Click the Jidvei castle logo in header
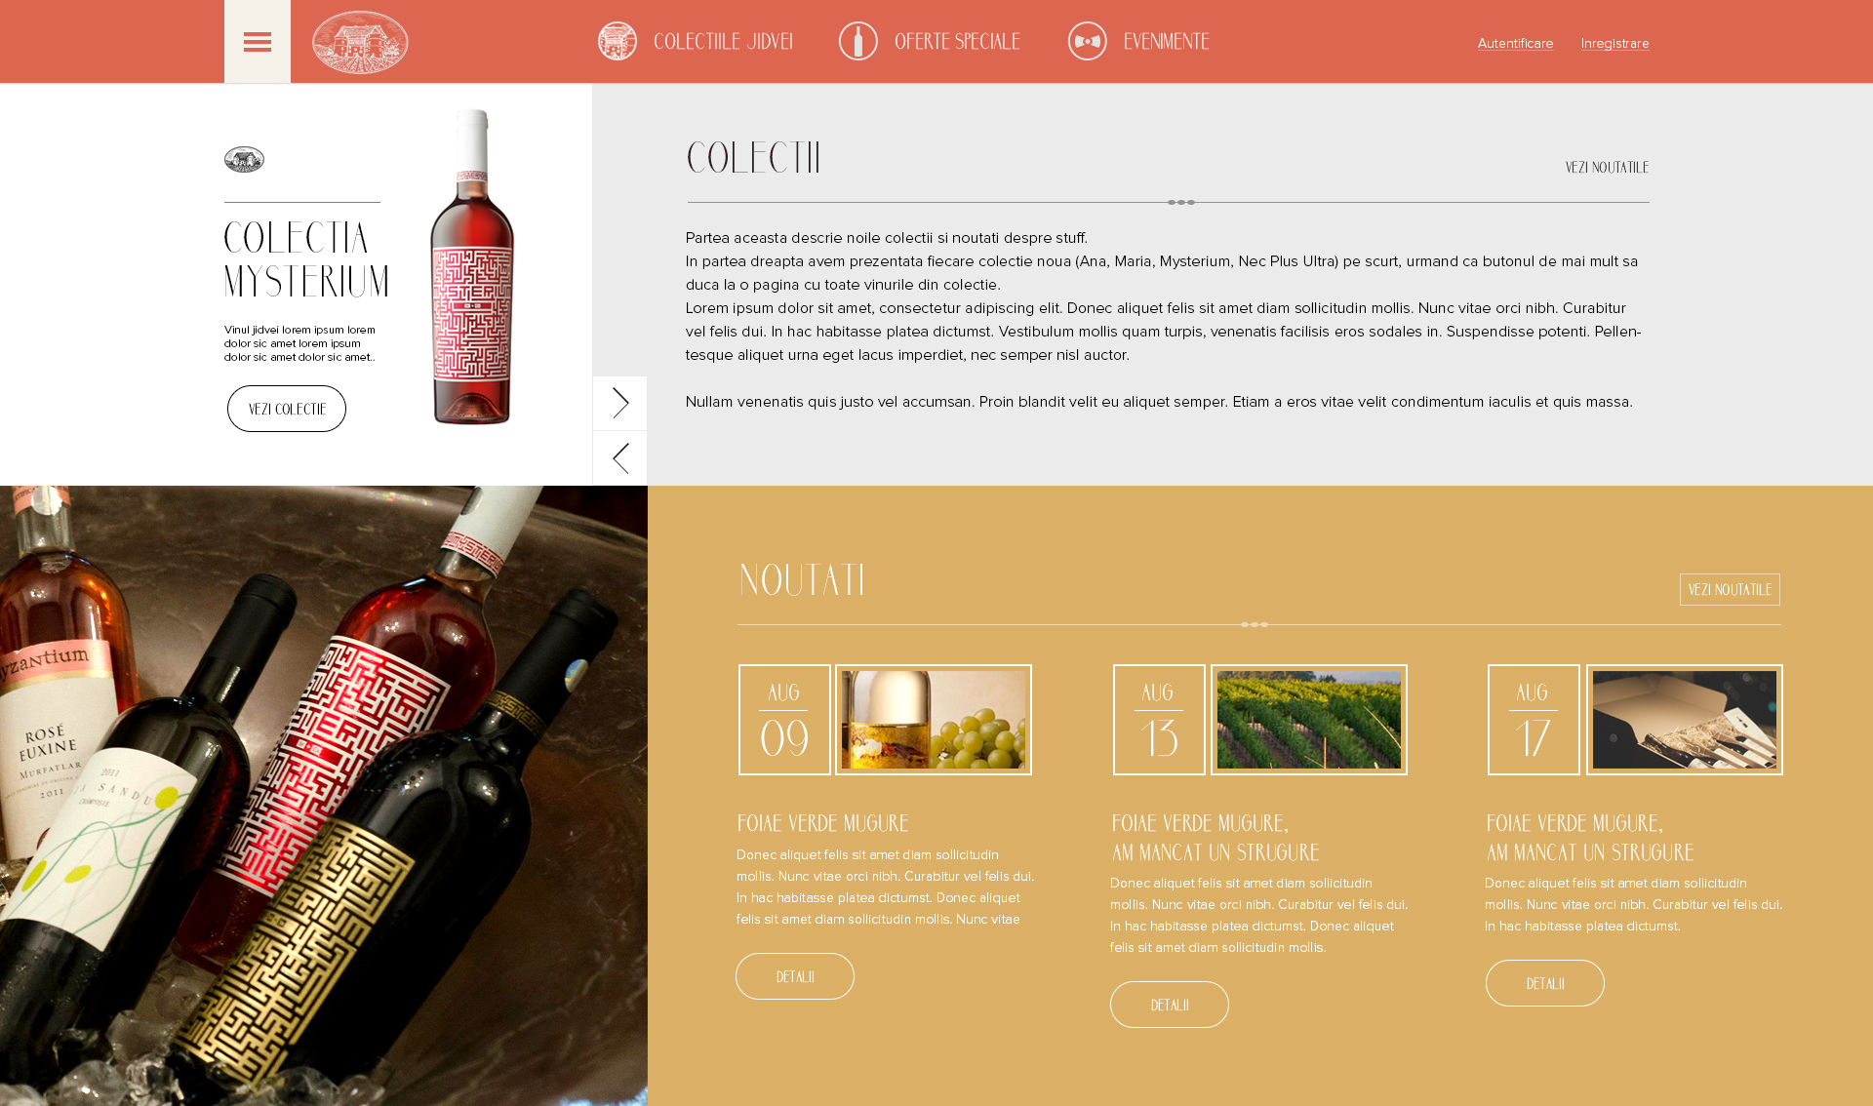This screenshot has width=1873, height=1106. 360,42
